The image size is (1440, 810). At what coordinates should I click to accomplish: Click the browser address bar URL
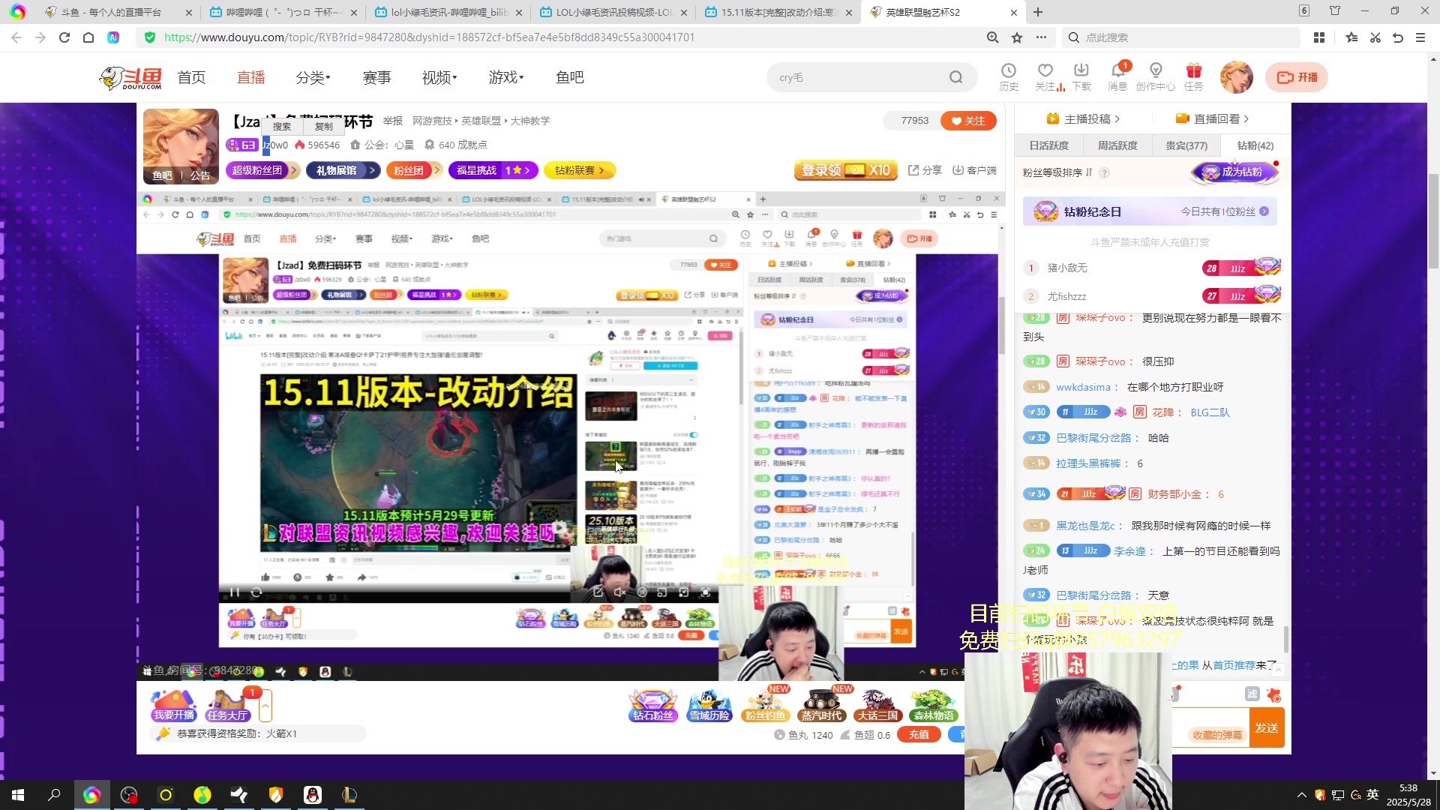click(429, 37)
